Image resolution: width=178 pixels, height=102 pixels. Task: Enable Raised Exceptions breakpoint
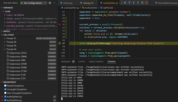click(x=5, y=86)
